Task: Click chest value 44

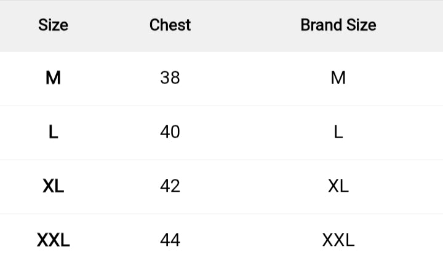Action: point(170,240)
